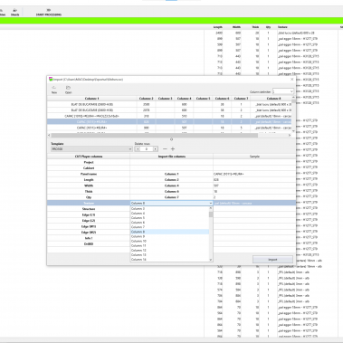Click the Column 2 cell for Length
Image resolution: width=343 pixels, height=343 pixels.
coord(171,180)
